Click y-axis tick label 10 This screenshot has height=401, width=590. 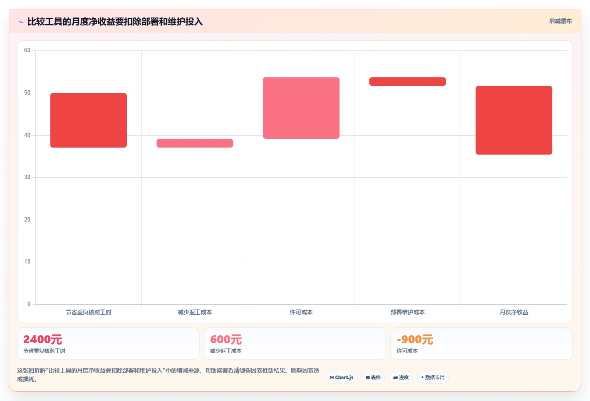tap(27, 262)
